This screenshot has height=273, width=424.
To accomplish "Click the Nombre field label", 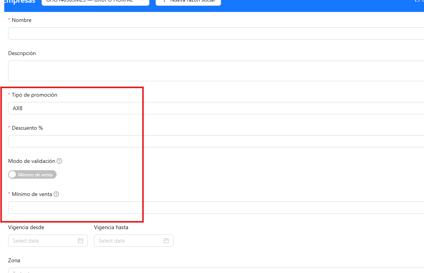I will pos(22,20).
